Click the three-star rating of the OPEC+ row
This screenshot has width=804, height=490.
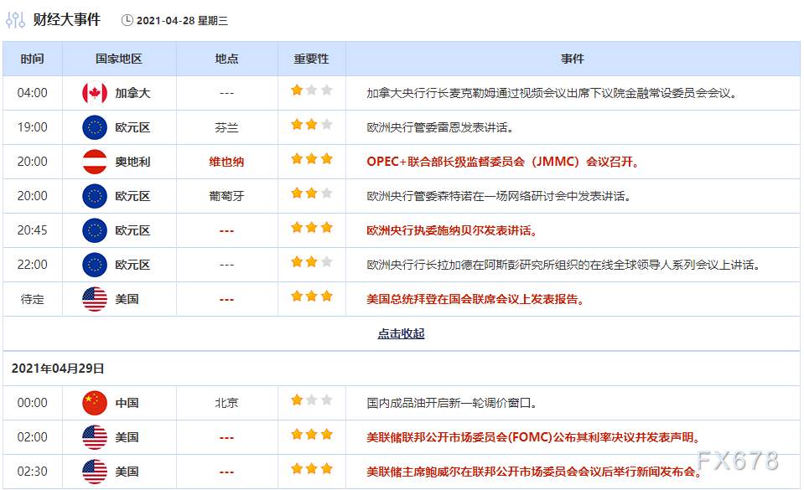point(312,159)
